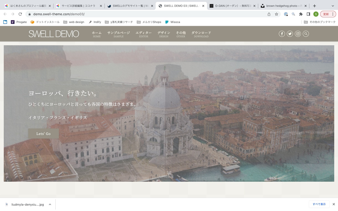Click サンプルページ SAMPLE nav item

[119, 34]
